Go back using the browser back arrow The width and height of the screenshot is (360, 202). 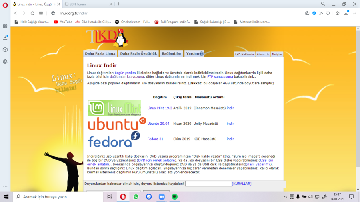click(16, 13)
